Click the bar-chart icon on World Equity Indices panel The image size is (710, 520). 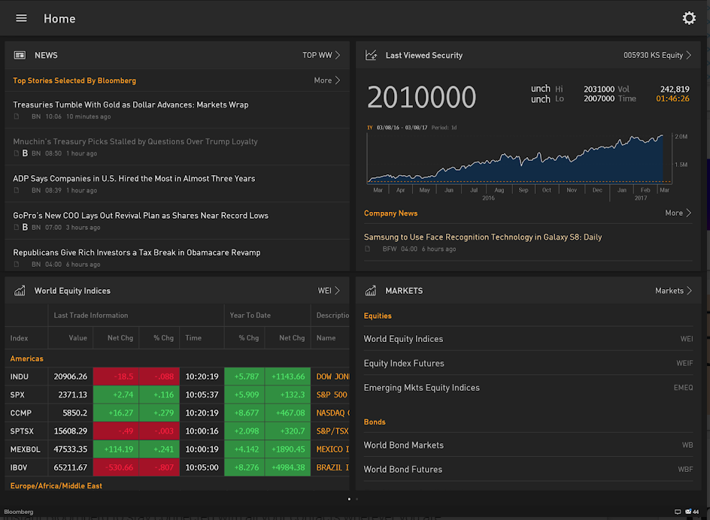(18, 290)
